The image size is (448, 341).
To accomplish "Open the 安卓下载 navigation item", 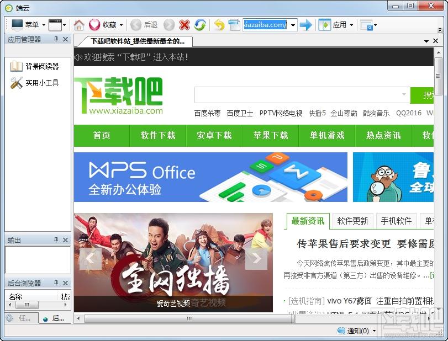I will coord(214,135).
